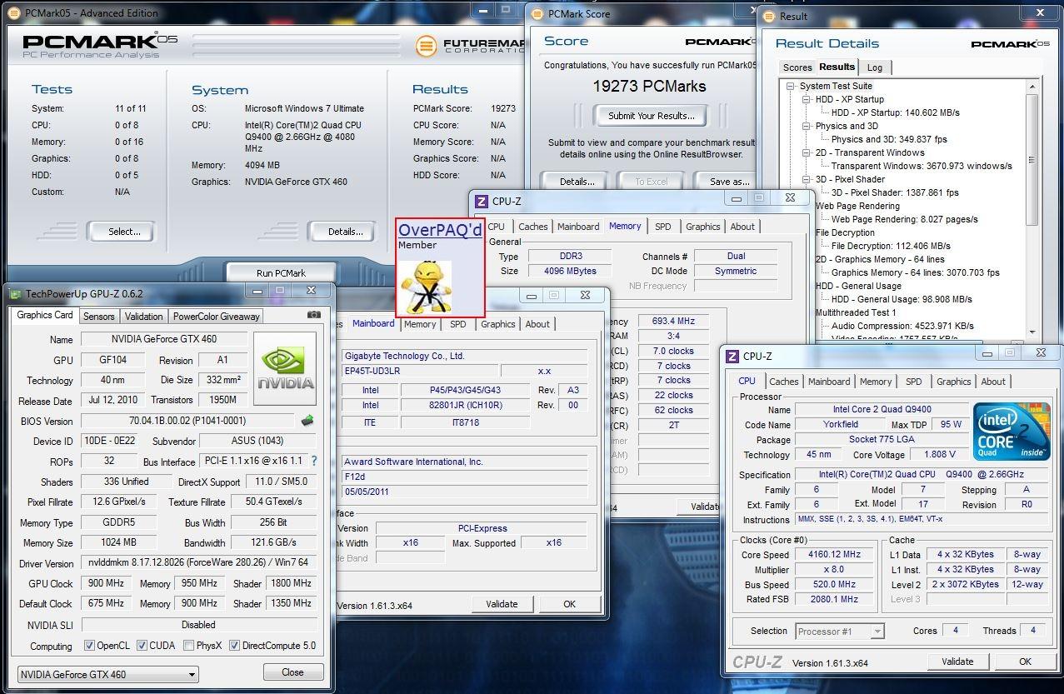Image resolution: width=1064 pixels, height=694 pixels.
Task: Select Mainboard tab in the mainboard CPU-Z window
Action: tap(373, 324)
